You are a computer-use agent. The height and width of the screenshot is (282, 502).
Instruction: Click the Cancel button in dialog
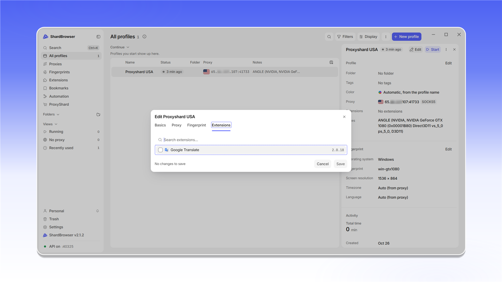click(x=323, y=164)
